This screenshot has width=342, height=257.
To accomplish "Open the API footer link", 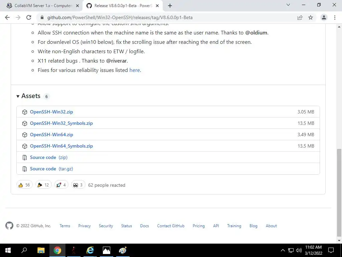I will [x=216, y=226].
